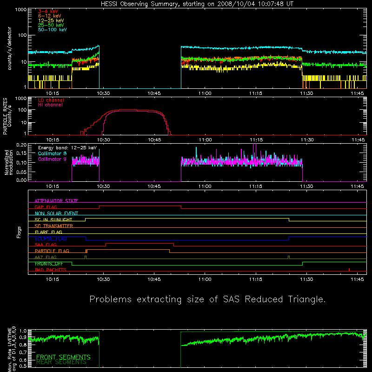The height and width of the screenshot is (372, 372).
Task: Click the SC TRANSMITTER flag label
Action: pos(54,226)
